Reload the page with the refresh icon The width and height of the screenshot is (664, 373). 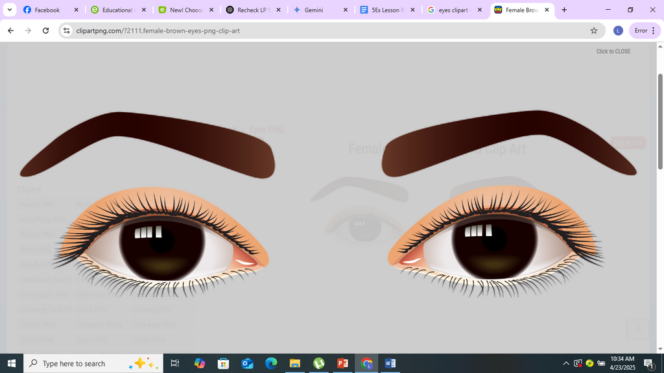(46, 30)
